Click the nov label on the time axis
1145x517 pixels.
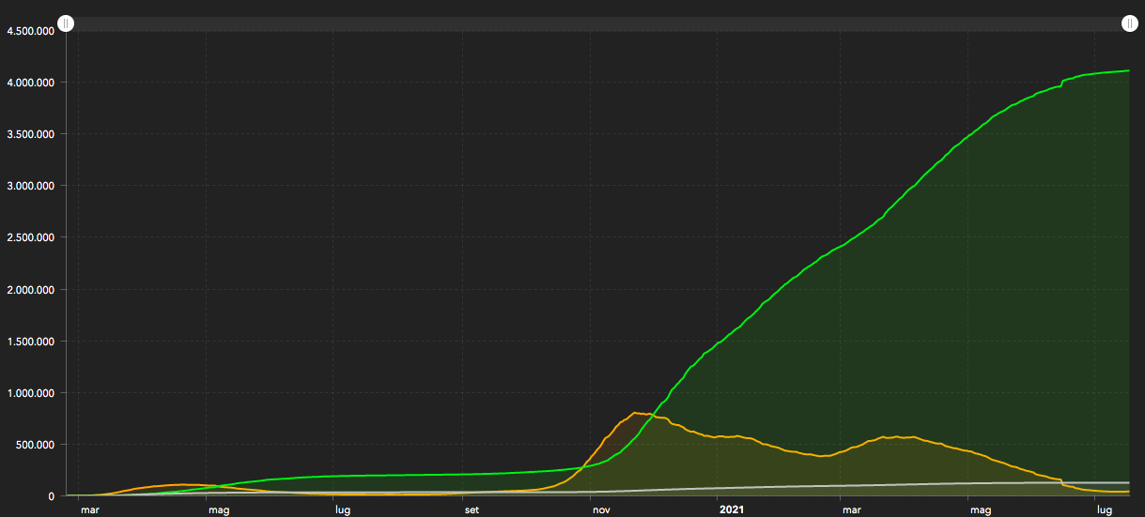(x=598, y=509)
